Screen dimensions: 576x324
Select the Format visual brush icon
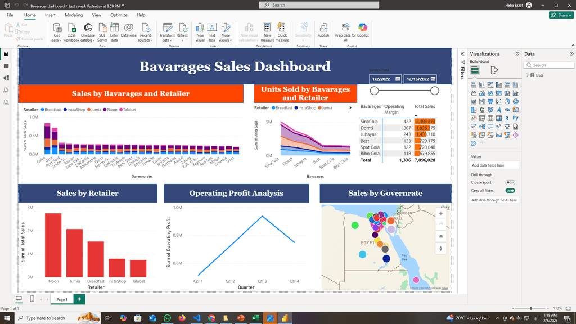coord(494,70)
